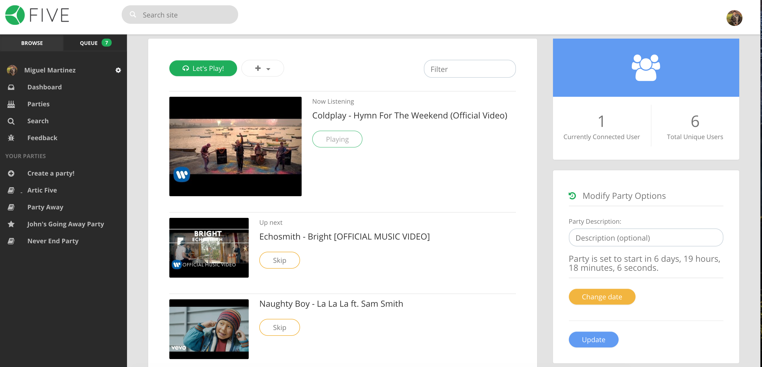Click the FIVE logo in the header
Screen dimensions: 762x367
37,15
